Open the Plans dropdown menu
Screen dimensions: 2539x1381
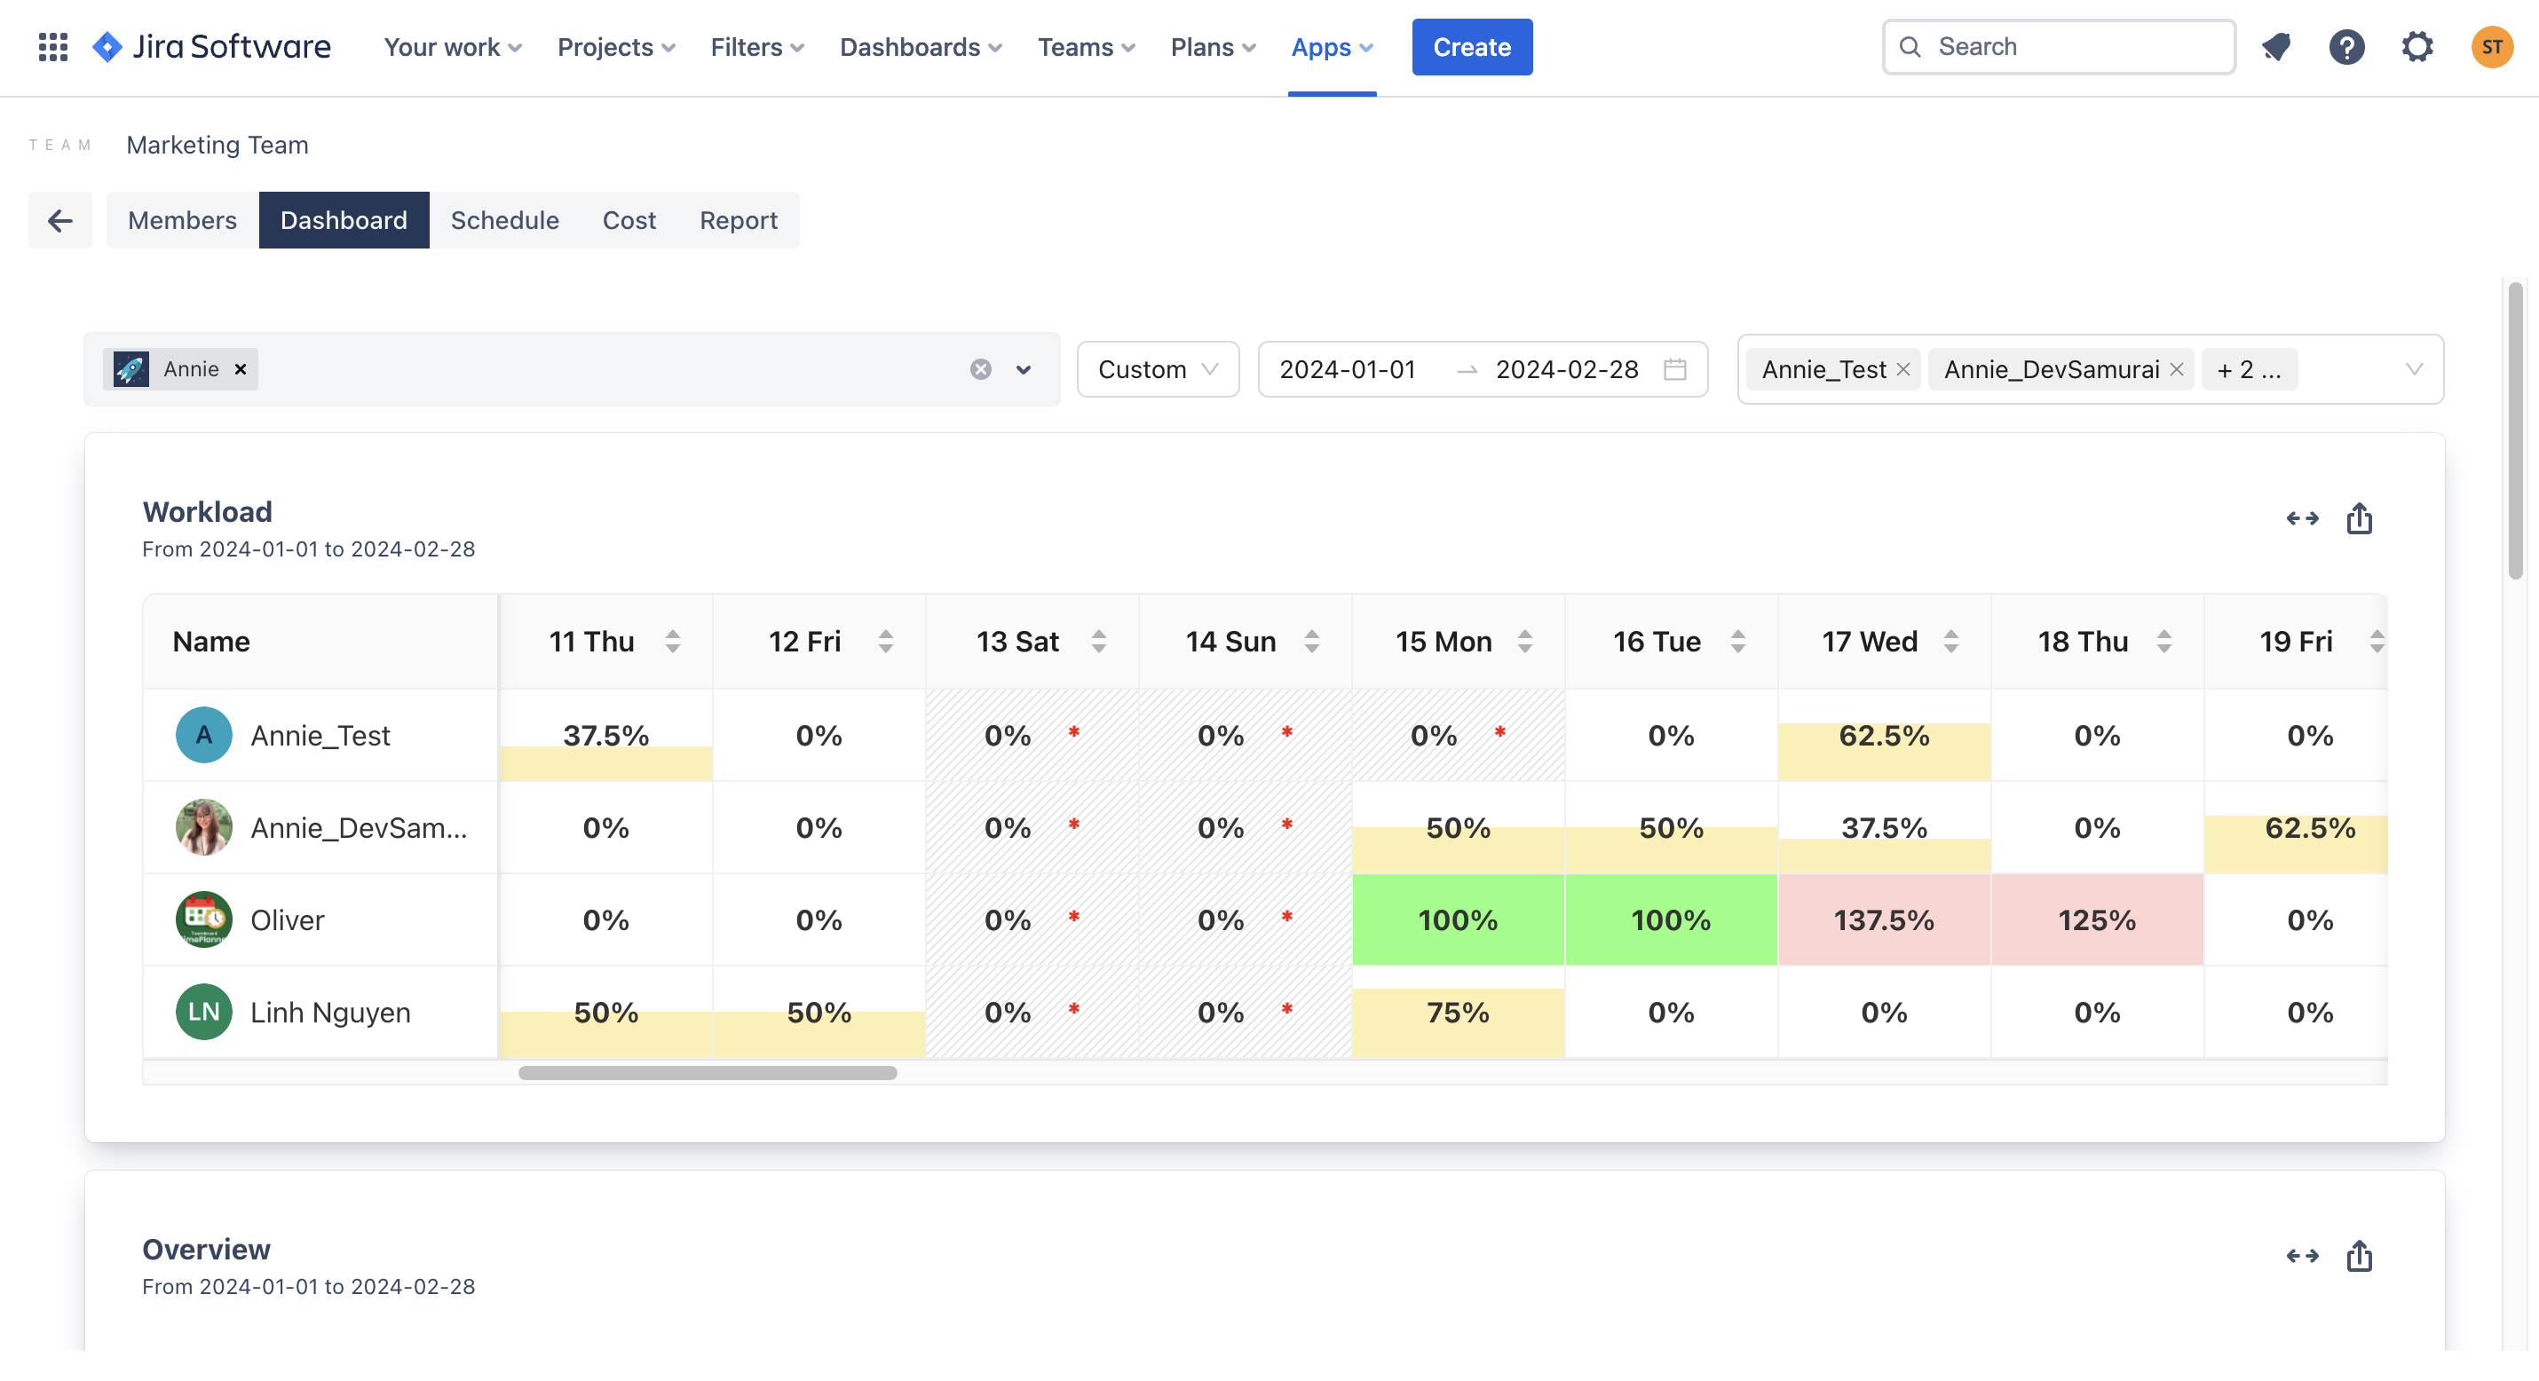click(x=1213, y=46)
